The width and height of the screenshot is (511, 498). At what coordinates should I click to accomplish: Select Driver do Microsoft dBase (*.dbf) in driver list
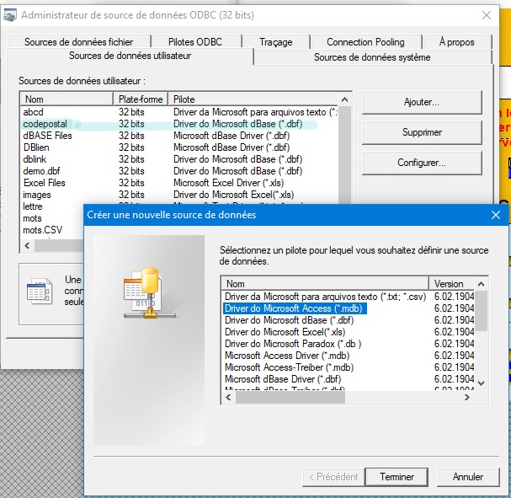click(289, 320)
